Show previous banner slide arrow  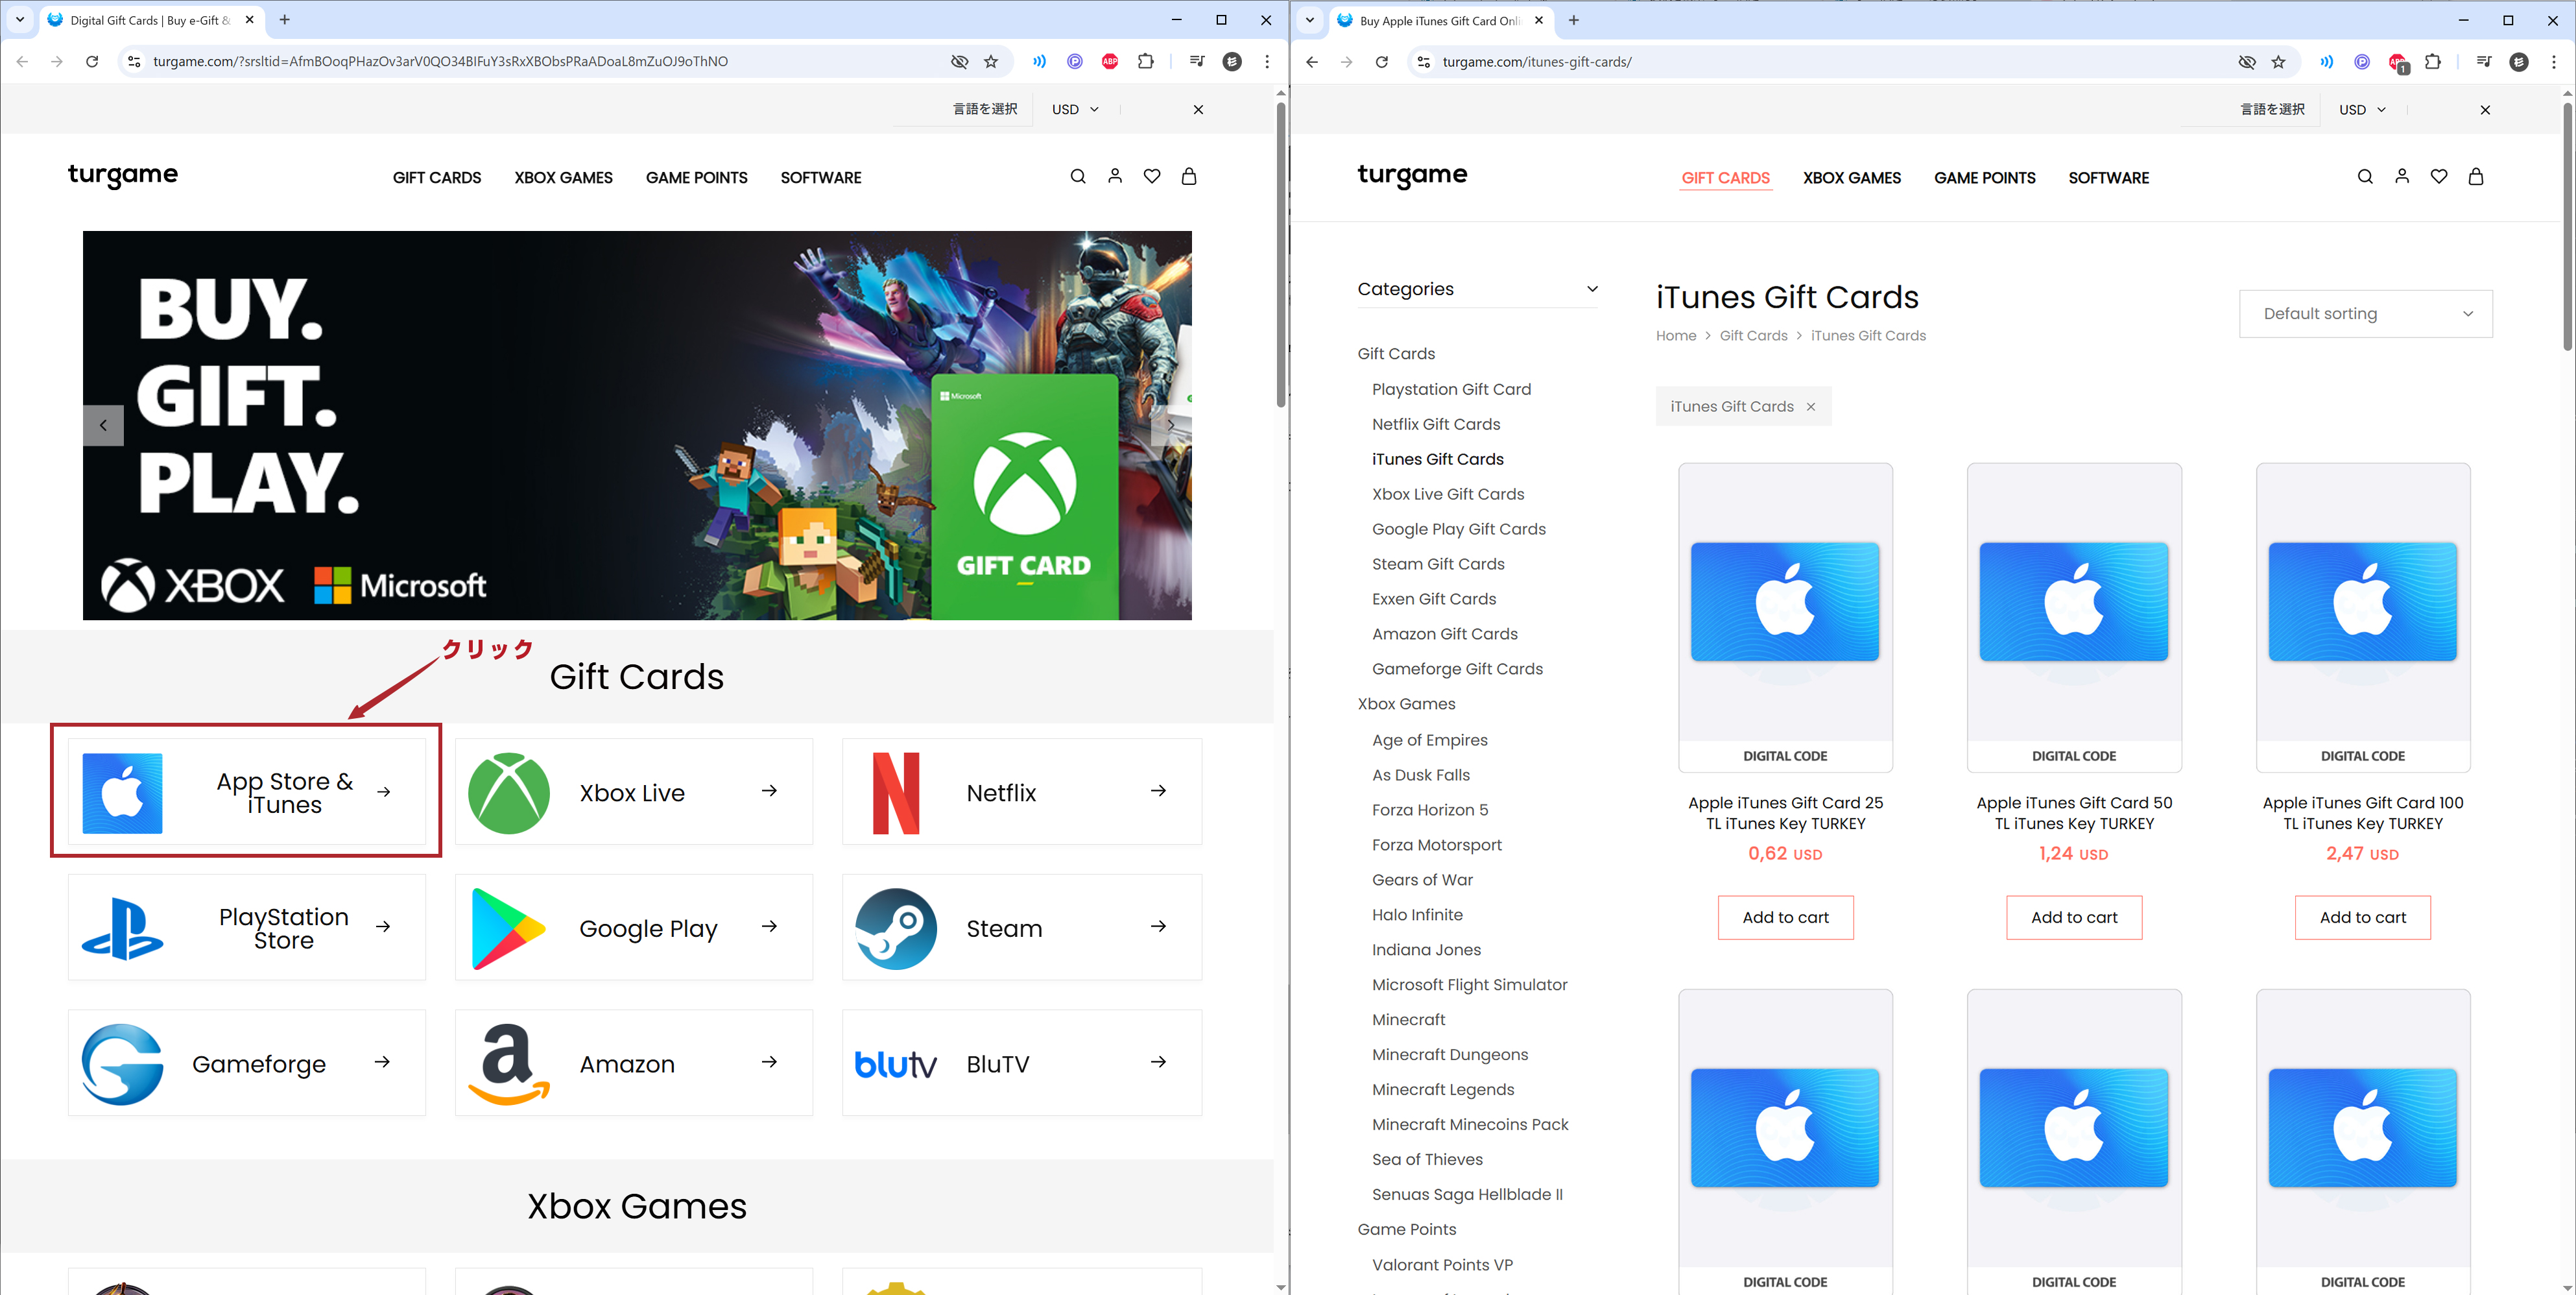[103, 426]
